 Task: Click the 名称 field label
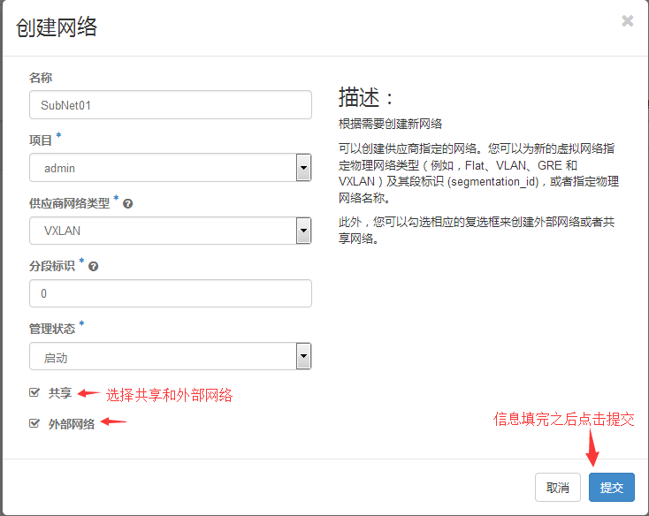[x=41, y=78]
